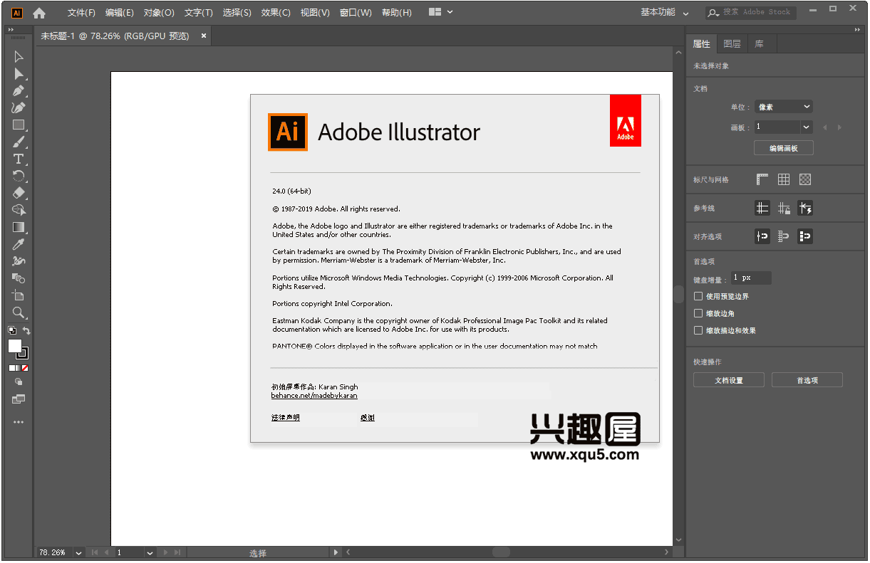Open drawing mode selector icon
The width and height of the screenshot is (870, 563).
(19, 382)
